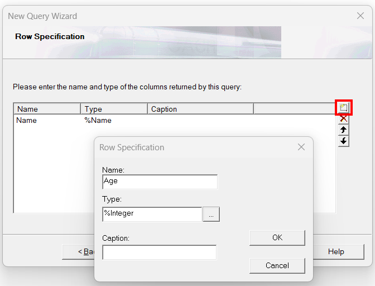Focus the Type field showing %Integer
The height and width of the screenshot is (286, 375).
152,214
